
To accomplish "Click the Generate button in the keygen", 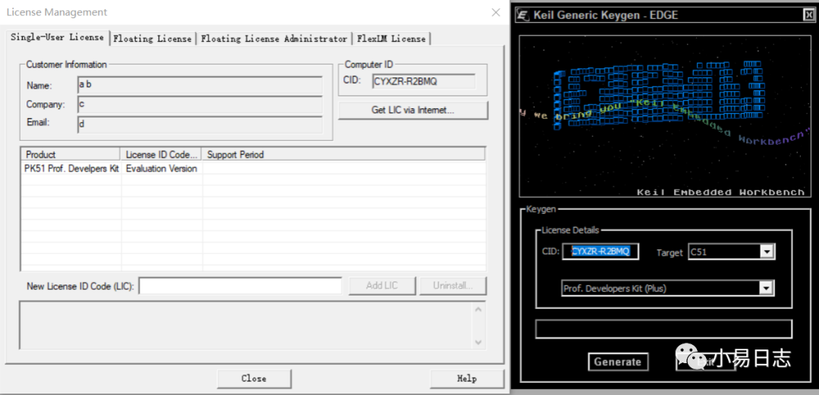I will coord(617,362).
